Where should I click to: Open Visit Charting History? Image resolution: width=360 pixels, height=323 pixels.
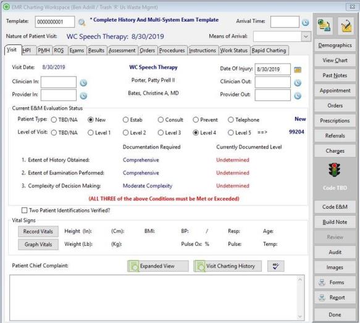point(227,266)
